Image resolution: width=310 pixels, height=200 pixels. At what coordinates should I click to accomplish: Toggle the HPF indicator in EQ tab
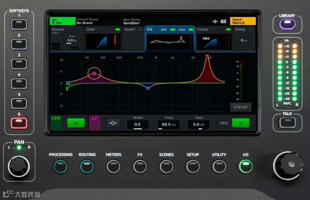click(x=173, y=30)
